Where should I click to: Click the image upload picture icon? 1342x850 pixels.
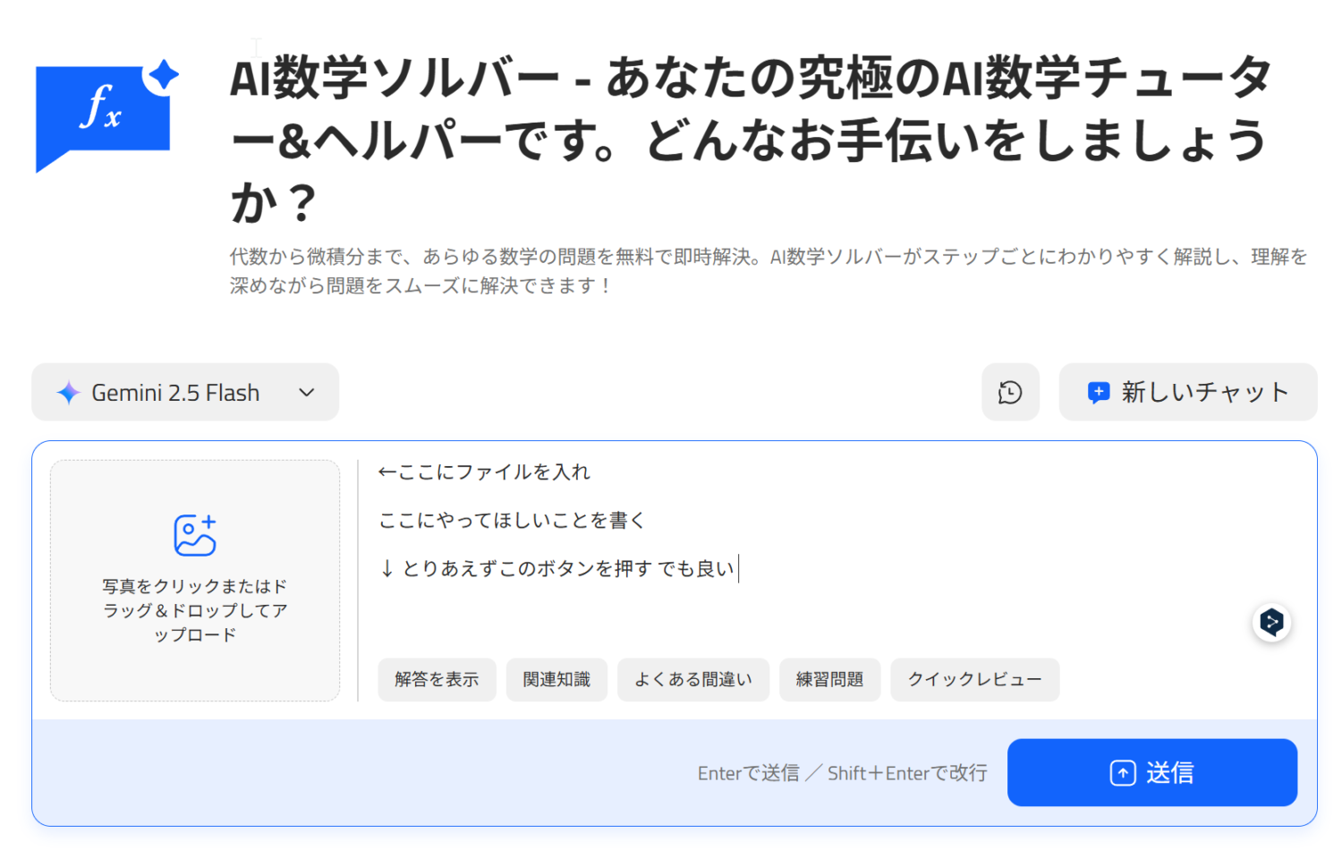tap(195, 535)
